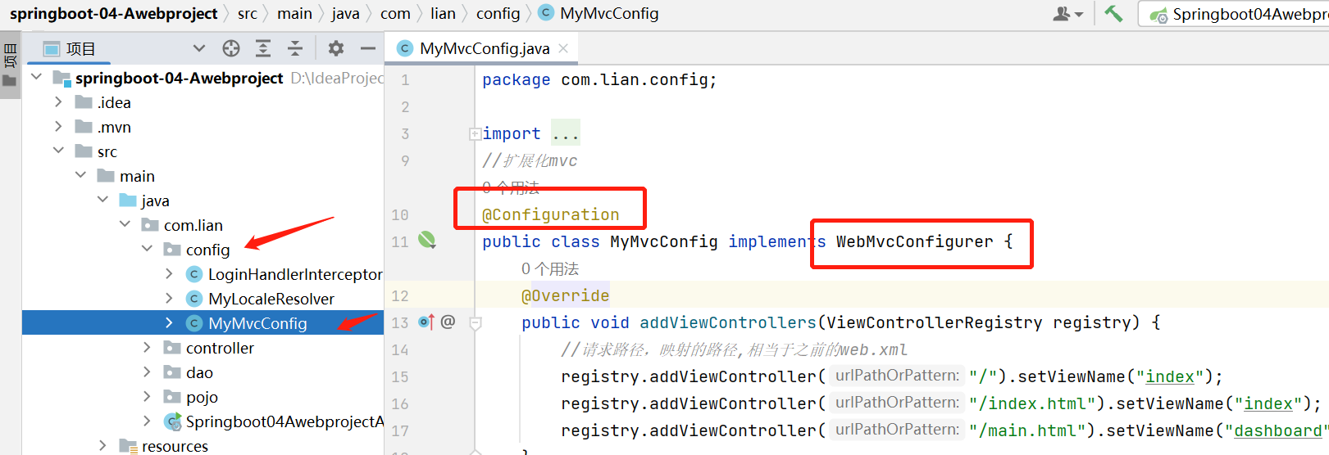This screenshot has height=455, width=1329.
Task: Click the collapse all icon in project panel
Action: (295, 49)
